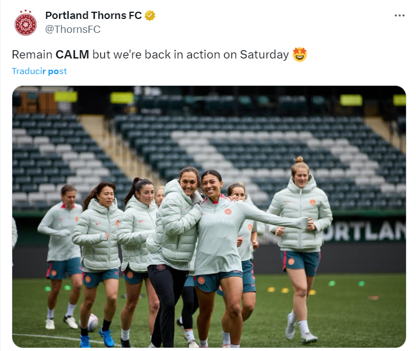
Task: Open the Portland Thorns FC display name
Action: [x=93, y=16]
